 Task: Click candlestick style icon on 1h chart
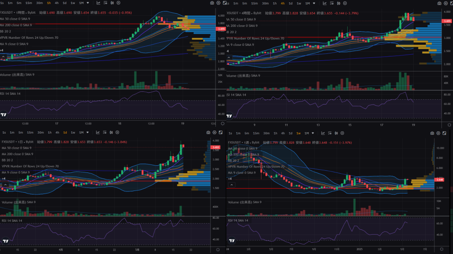coord(112,3)
